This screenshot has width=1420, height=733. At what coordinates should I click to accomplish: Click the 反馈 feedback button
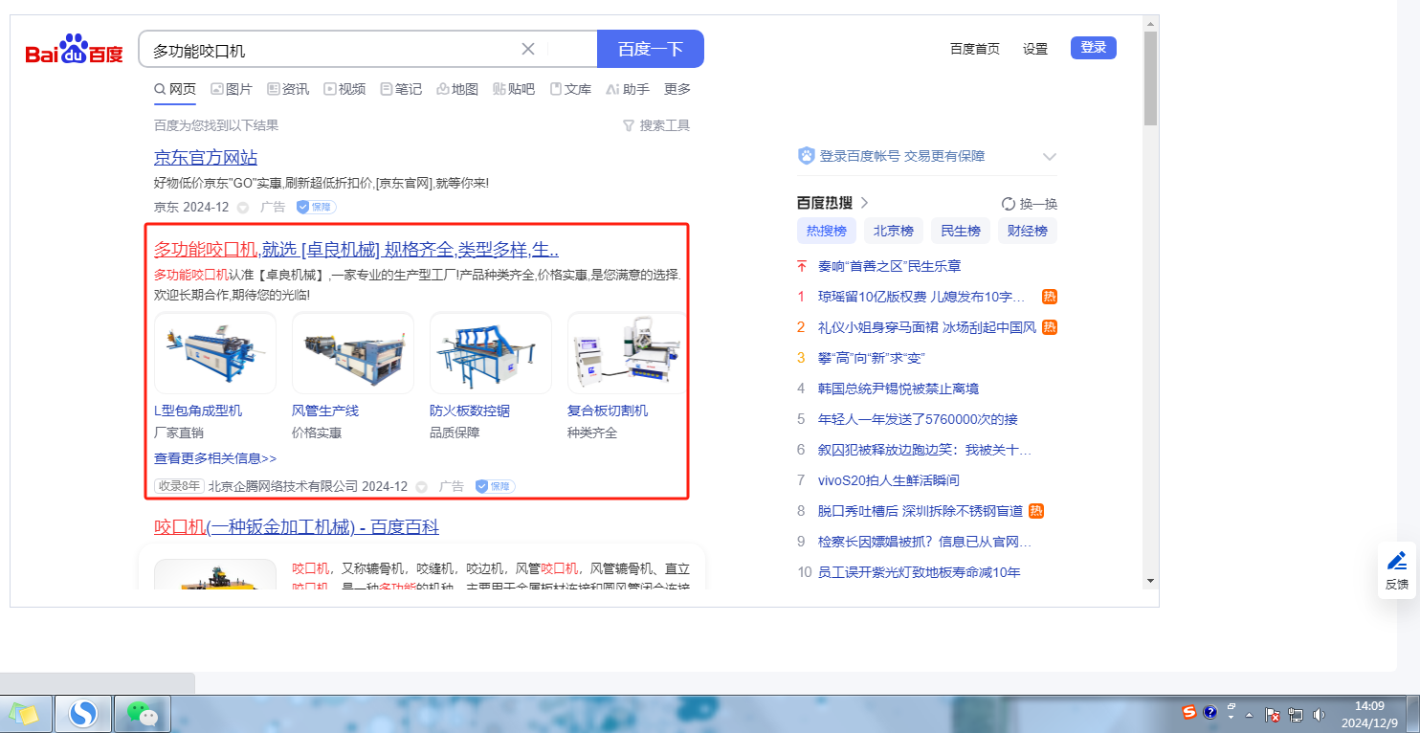(1397, 570)
